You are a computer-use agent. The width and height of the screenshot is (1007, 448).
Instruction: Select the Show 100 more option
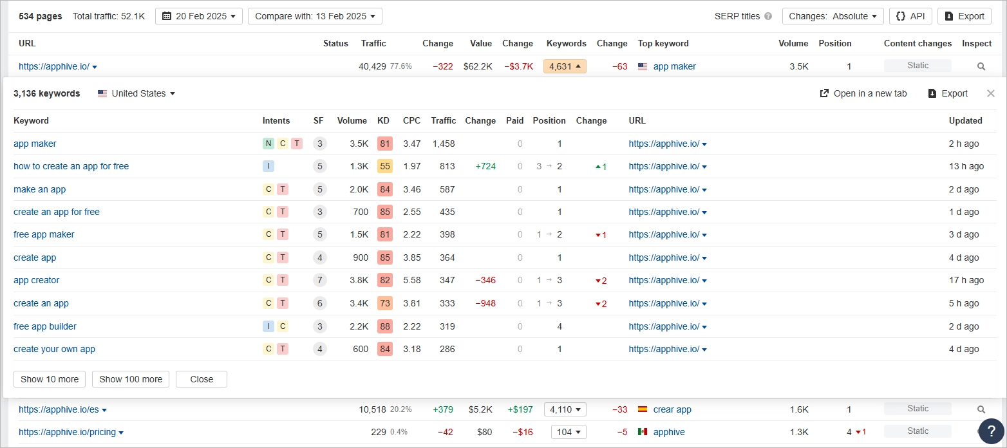pyautogui.click(x=130, y=379)
